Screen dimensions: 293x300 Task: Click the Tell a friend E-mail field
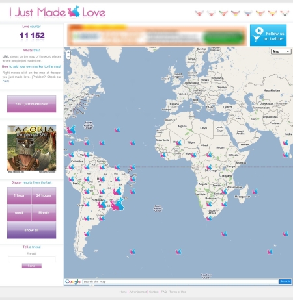(32, 259)
